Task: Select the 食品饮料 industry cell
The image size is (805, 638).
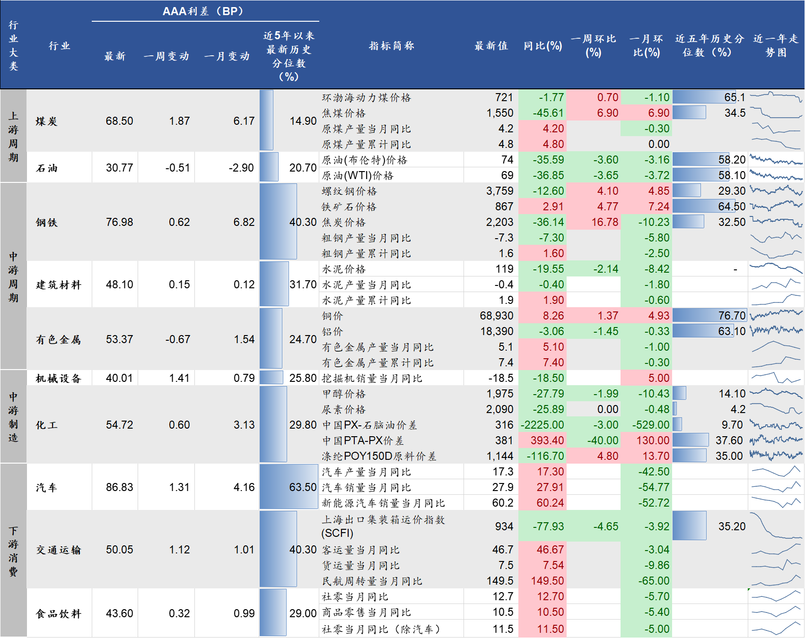Action: pos(59,613)
